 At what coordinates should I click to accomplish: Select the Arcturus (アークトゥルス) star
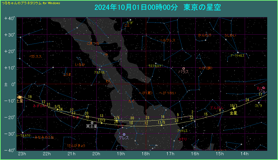[x=238, y=52]
